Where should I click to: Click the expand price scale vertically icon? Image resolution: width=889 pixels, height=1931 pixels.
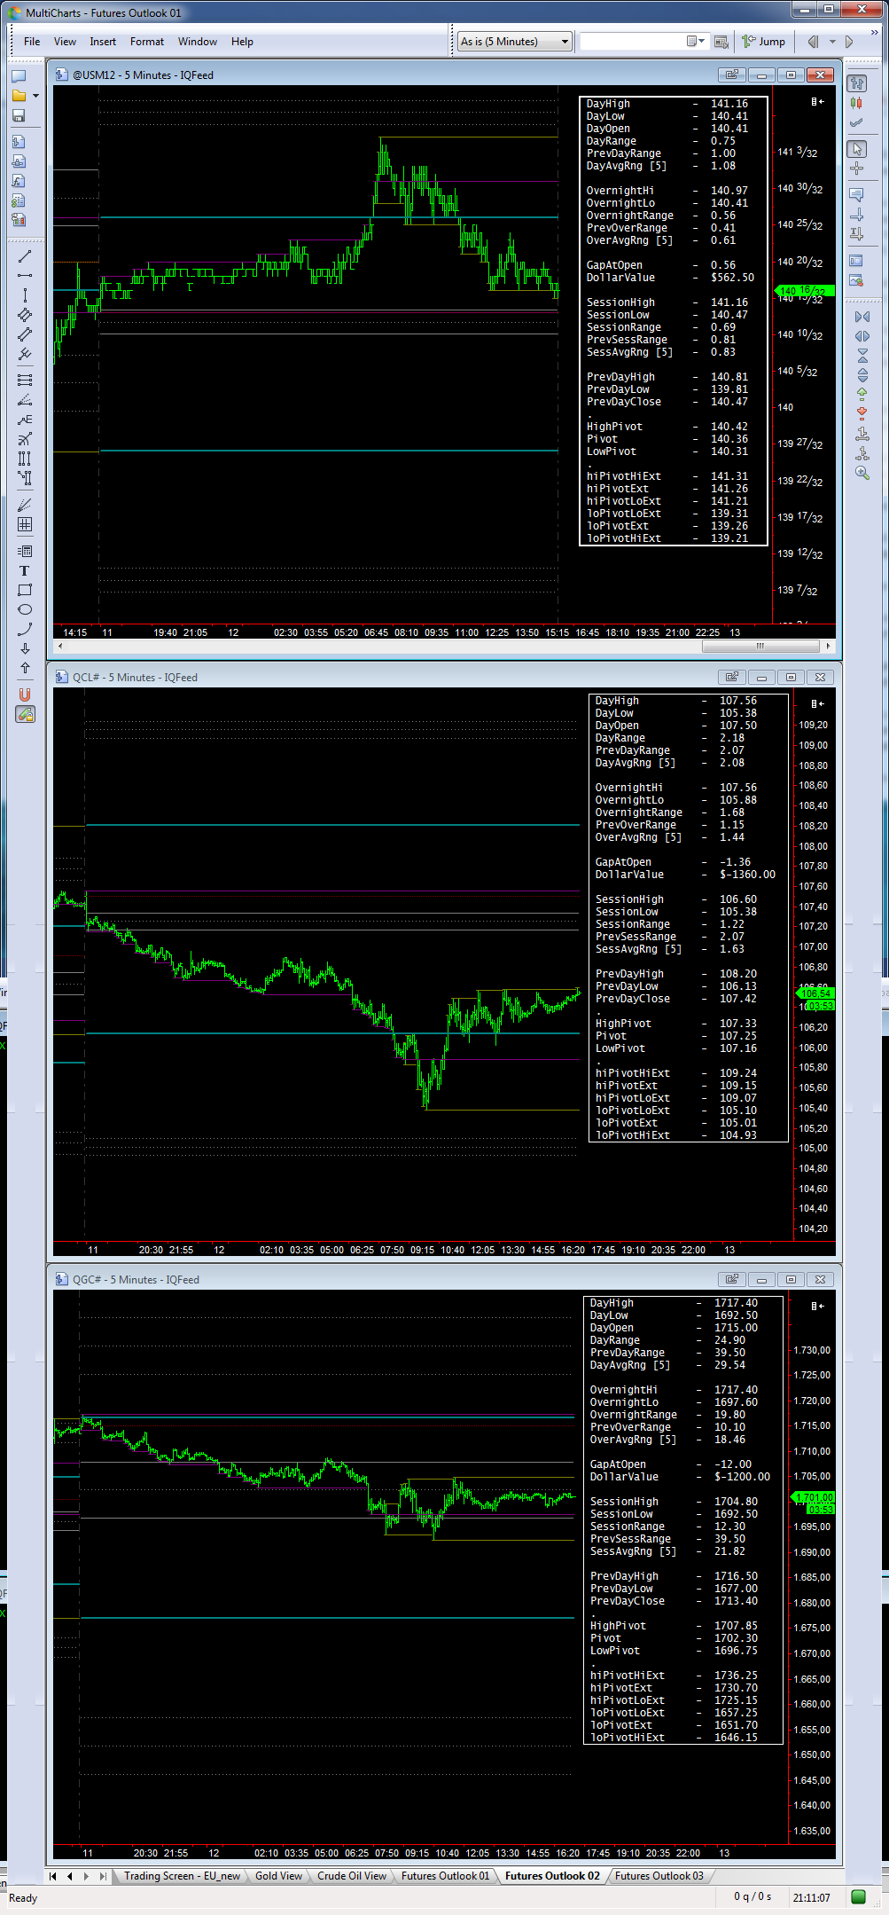point(862,375)
